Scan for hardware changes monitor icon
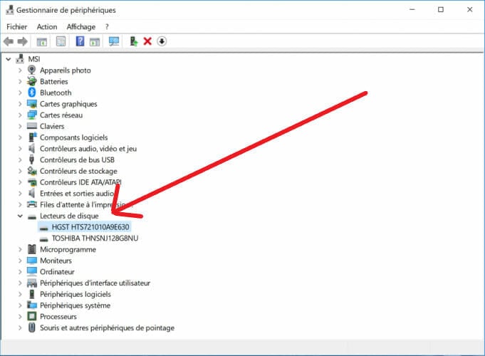485x356 pixels. point(114,41)
